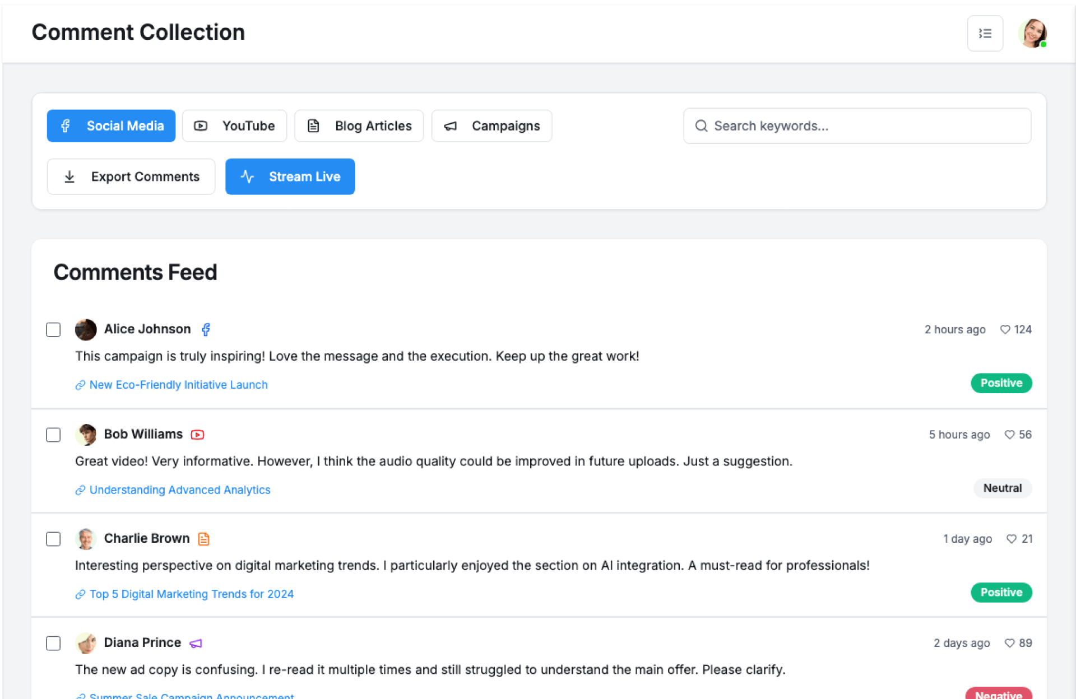Open the user profile avatar
This screenshot has height=699, width=1076.
pos(1032,34)
